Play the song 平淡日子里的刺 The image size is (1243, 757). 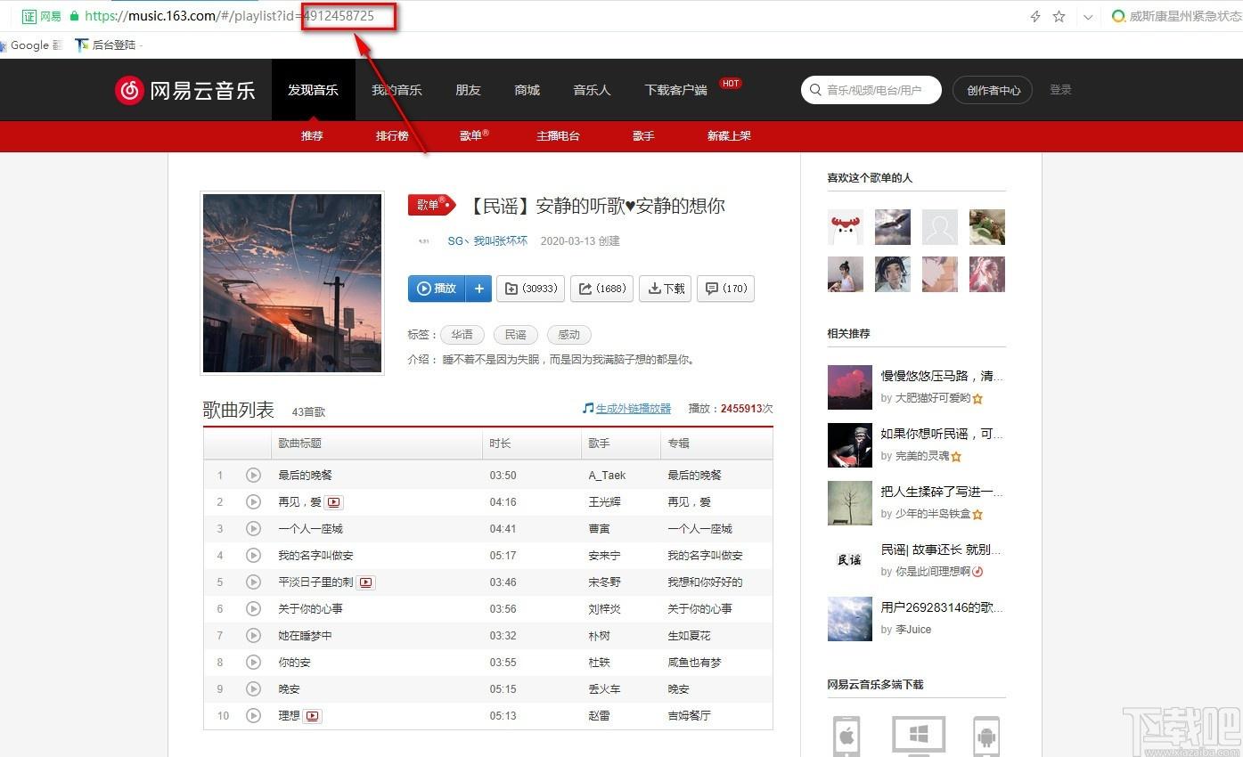point(253,582)
